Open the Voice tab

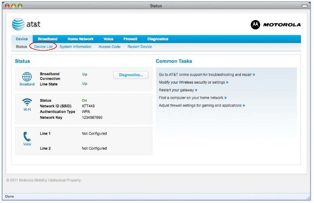108,39
